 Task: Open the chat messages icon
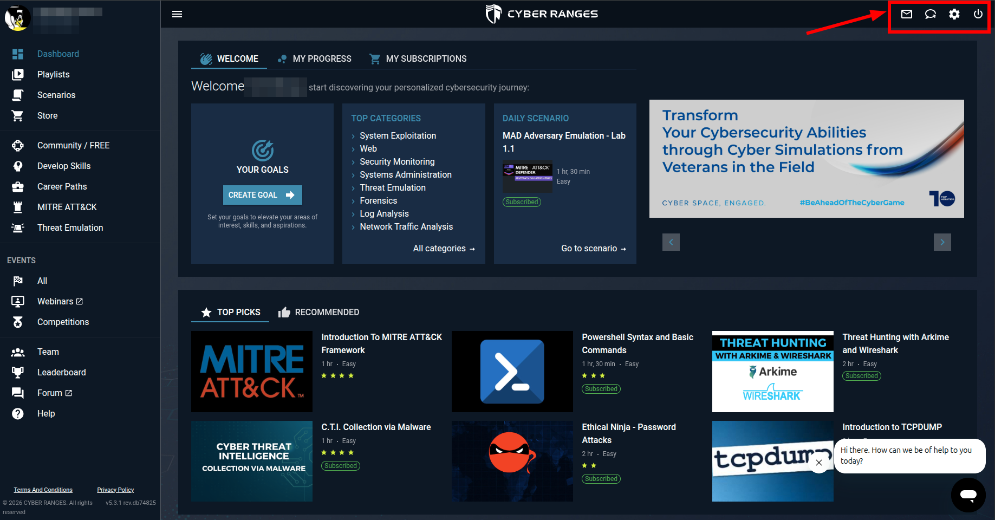coord(931,14)
